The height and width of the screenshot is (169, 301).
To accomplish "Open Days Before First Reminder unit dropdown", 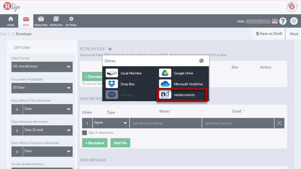I will 48,109.
